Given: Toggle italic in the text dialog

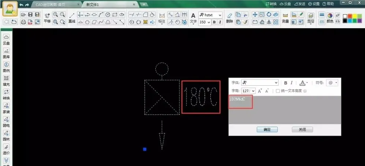Looking at the screenshot, I should (x=291, y=83).
